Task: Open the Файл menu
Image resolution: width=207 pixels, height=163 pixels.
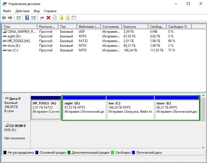Action: (7, 11)
